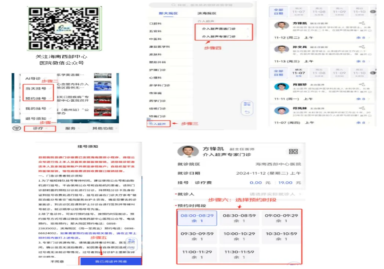Tap 方锋凯's portrait on appointment page

coord(188,152)
